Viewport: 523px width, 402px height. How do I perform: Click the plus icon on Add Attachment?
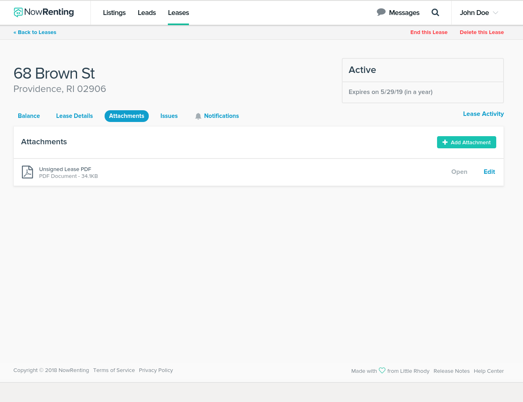tap(445, 142)
